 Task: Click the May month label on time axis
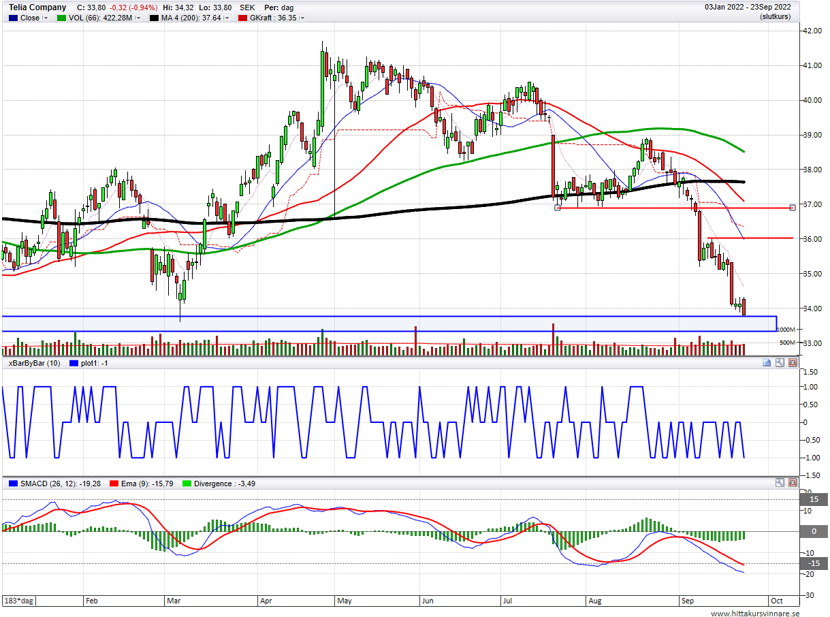tap(344, 601)
